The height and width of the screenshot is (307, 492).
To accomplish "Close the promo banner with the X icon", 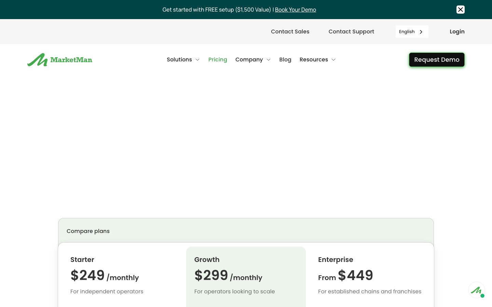I will pos(461,10).
